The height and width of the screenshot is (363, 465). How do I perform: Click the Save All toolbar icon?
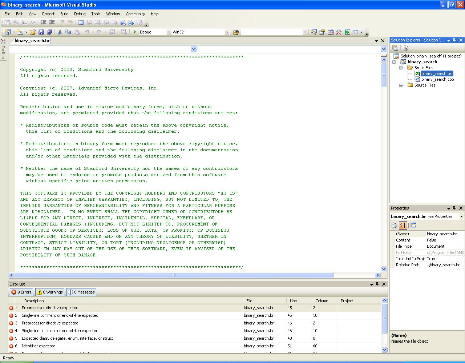point(49,32)
